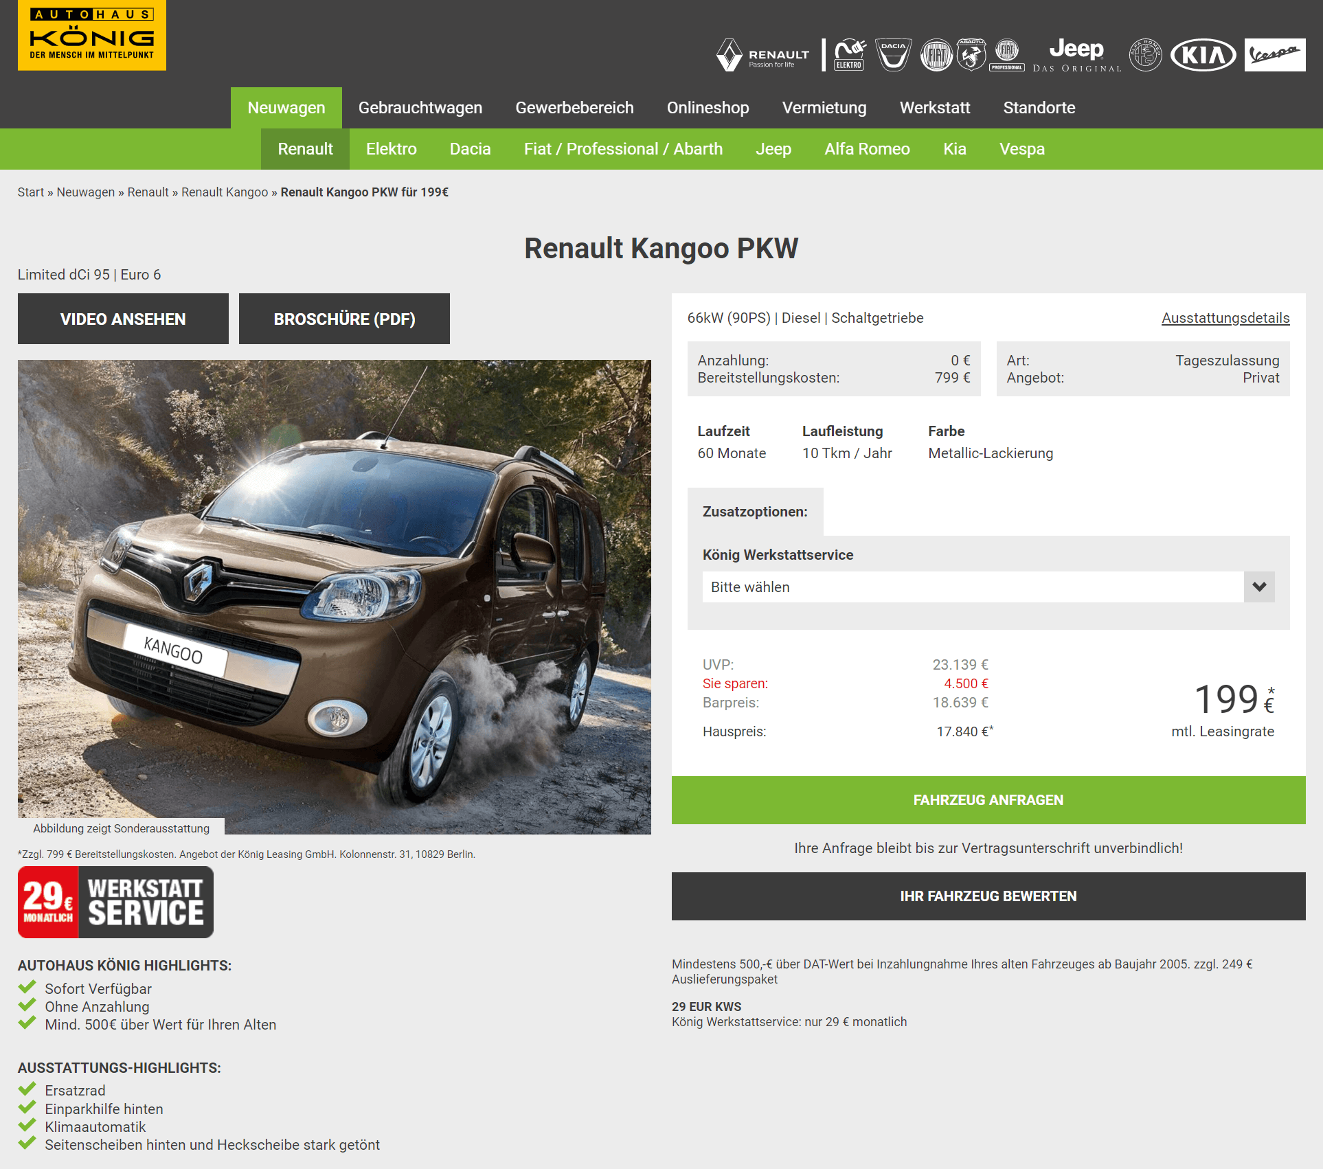Click FAHRZEUG ANFRAGEN button

pyautogui.click(x=988, y=800)
